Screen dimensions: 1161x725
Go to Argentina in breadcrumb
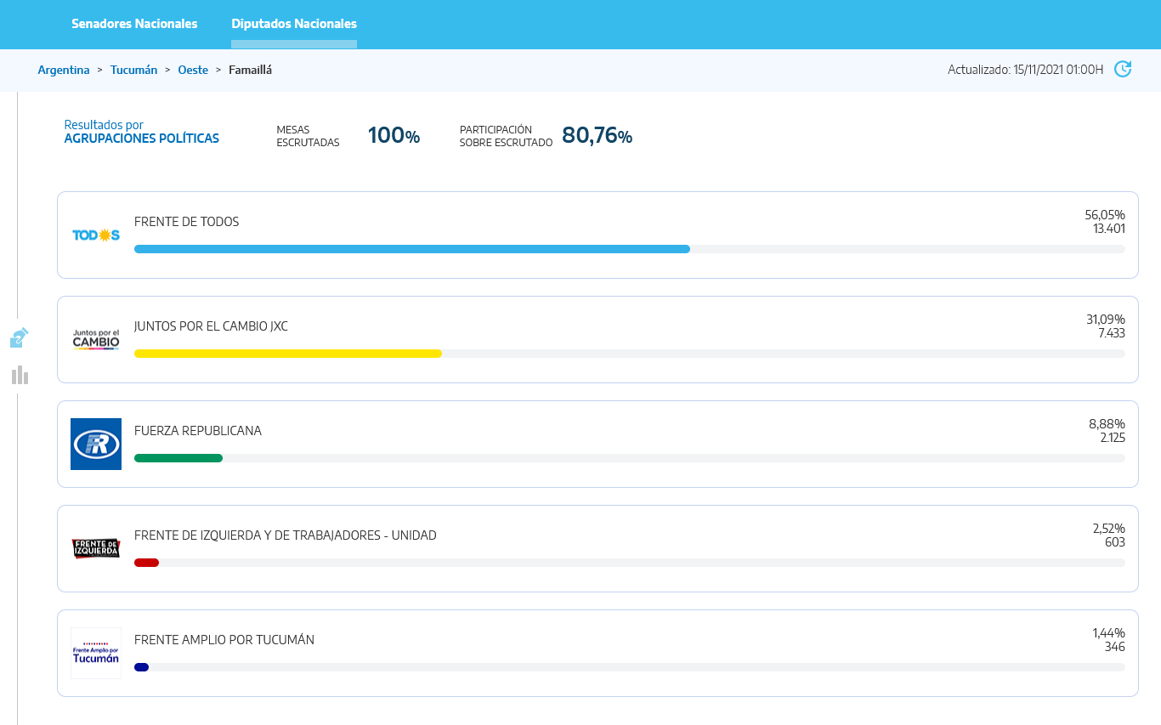click(x=64, y=70)
